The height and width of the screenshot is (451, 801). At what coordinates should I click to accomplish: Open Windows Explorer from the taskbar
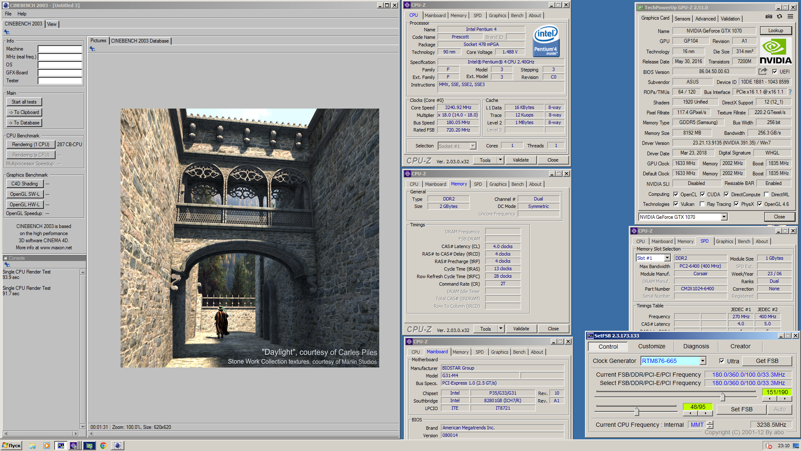(x=33, y=446)
